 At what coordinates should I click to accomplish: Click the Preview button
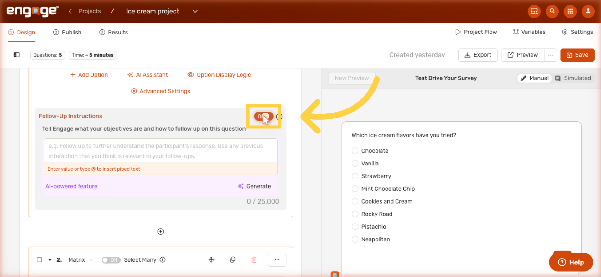point(522,55)
